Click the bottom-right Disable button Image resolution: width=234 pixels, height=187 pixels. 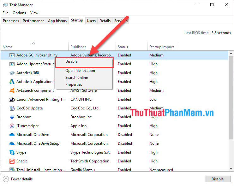[218, 179]
